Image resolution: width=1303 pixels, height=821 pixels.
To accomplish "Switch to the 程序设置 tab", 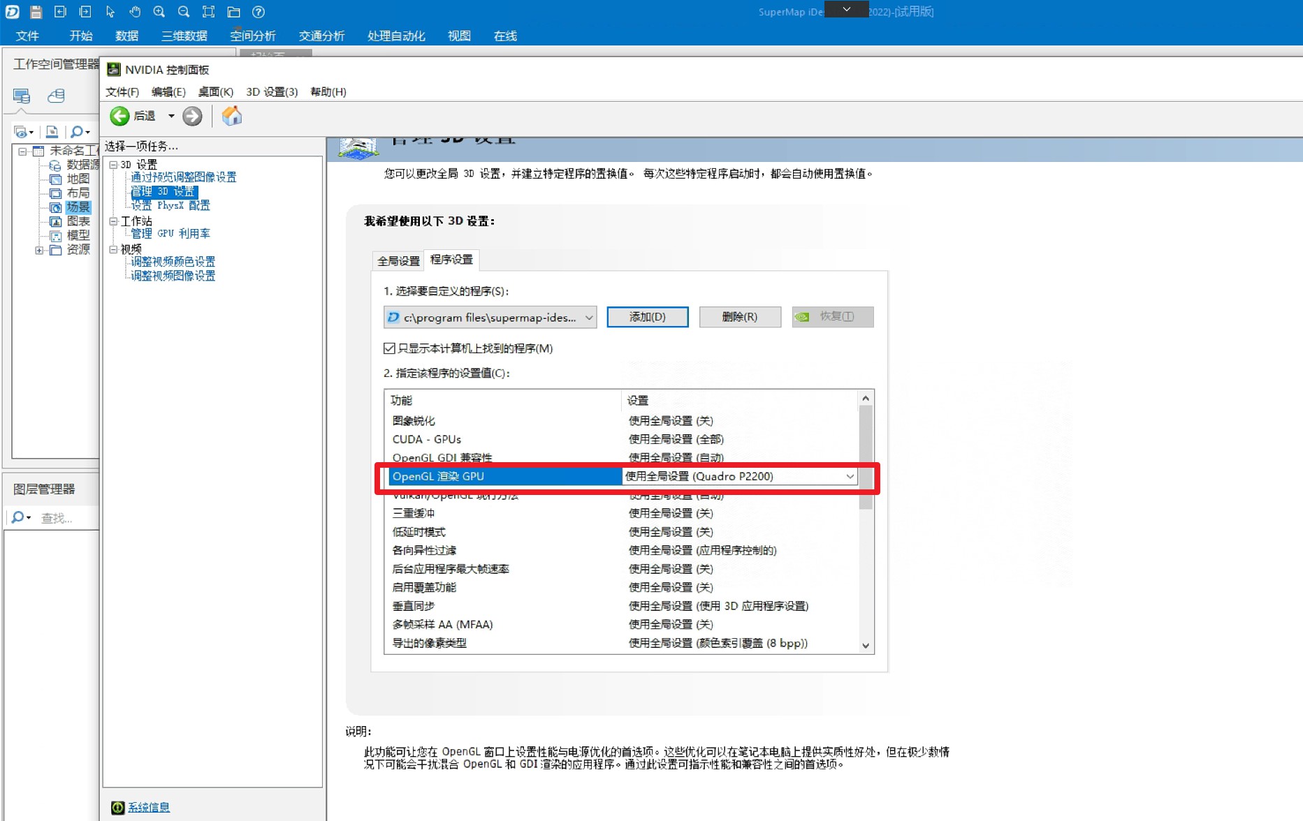I will [x=451, y=259].
